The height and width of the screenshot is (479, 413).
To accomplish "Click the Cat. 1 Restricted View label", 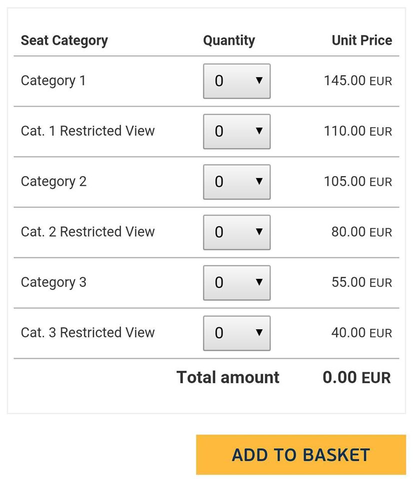I will [x=88, y=131].
